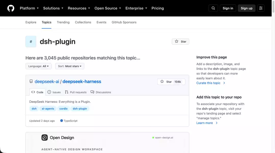
Task: Switch to the Explore tab
Action: click(x=31, y=22)
